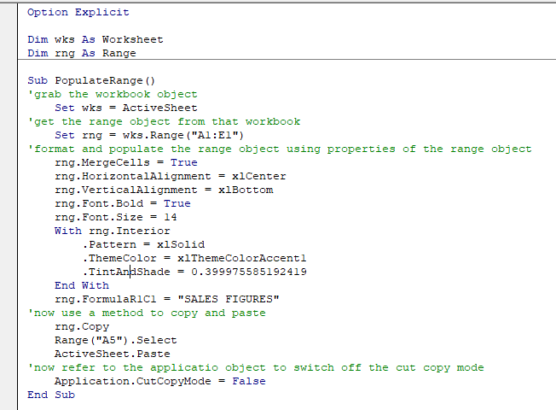Screen dimensions: 556x410
Task: Click the 'ActiveSheet.Paste' line
Action: click(112, 354)
